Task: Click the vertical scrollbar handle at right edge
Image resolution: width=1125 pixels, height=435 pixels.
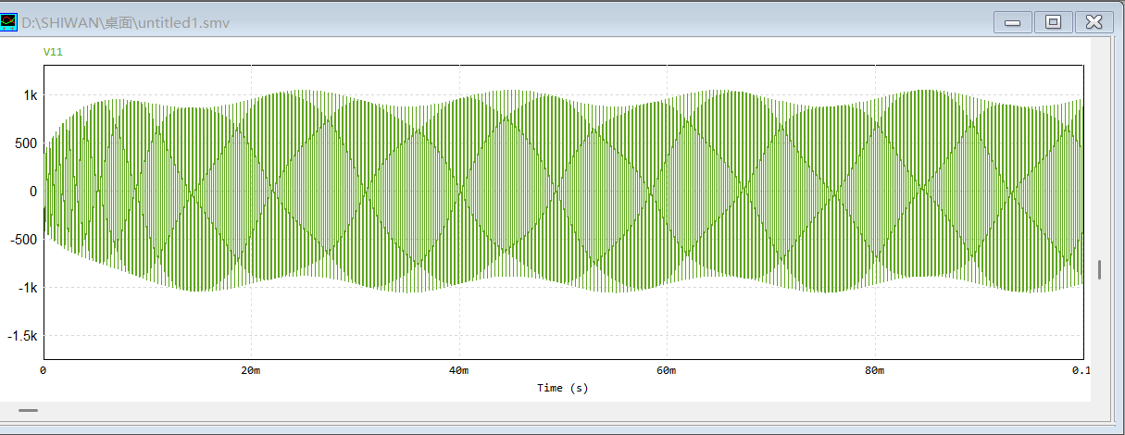Action: tap(1099, 269)
